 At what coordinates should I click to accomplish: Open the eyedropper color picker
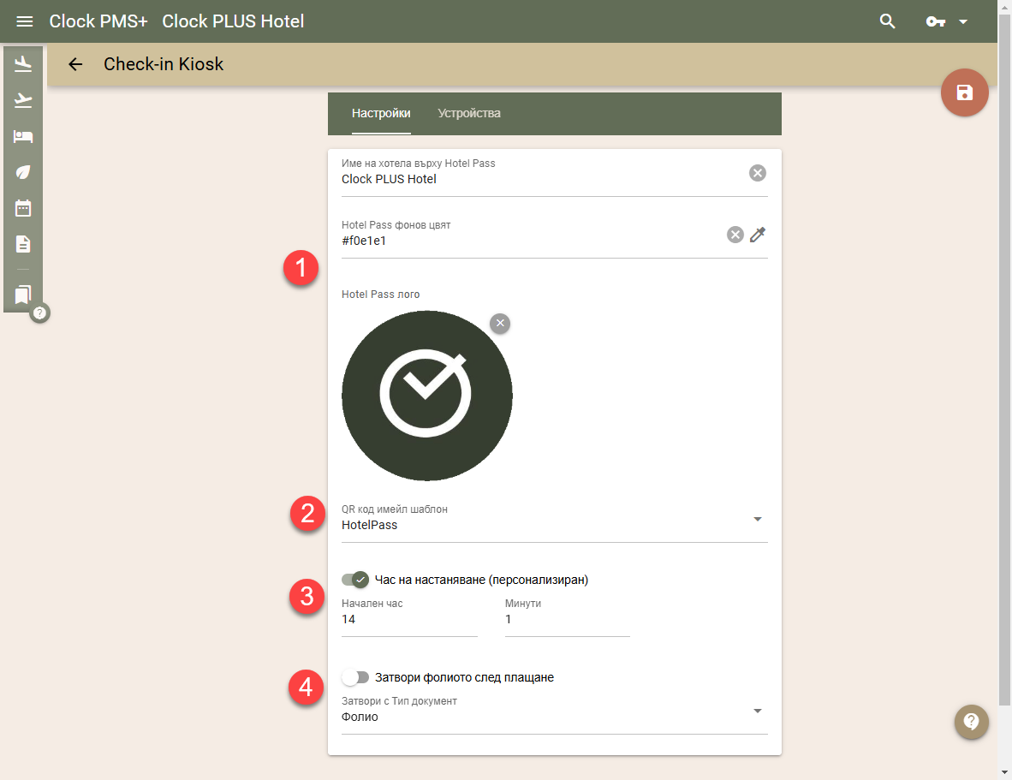758,235
